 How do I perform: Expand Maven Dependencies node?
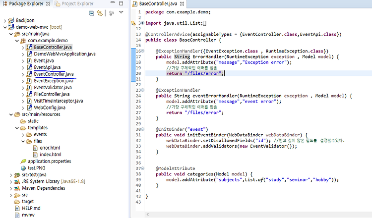pyautogui.click(x=11, y=188)
